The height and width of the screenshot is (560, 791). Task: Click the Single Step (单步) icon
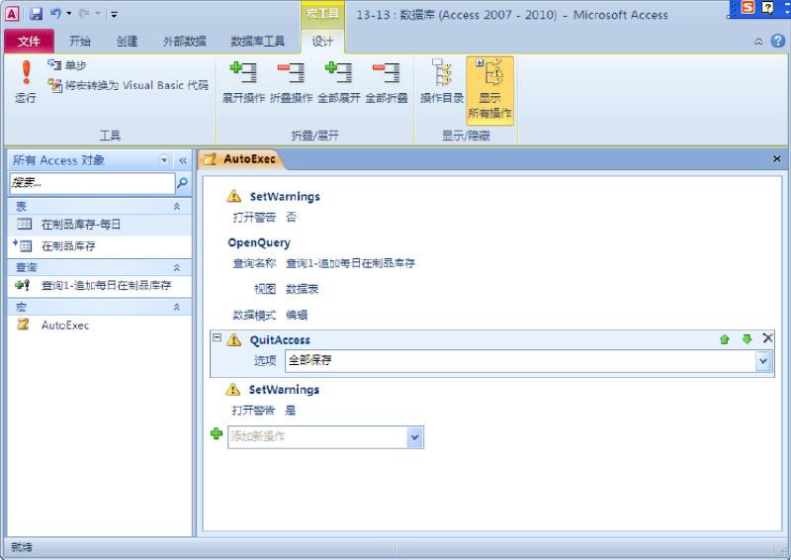point(54,65)
